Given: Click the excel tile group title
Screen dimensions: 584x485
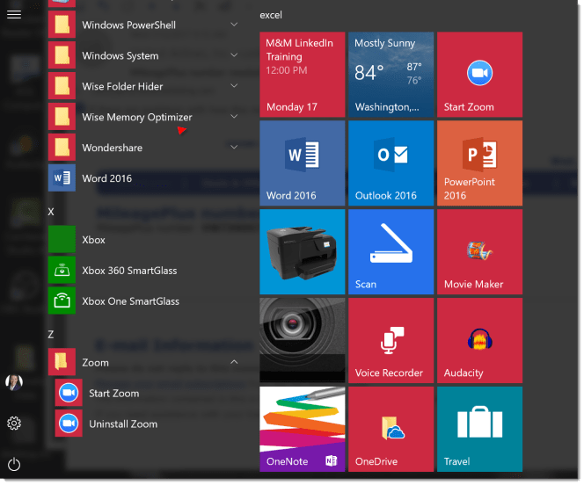Looking at the screenshot, I should point(271,15).
